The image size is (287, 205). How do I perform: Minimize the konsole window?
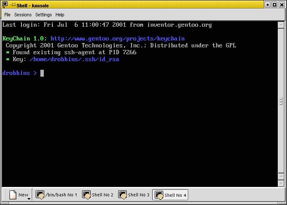click(268, 5)
